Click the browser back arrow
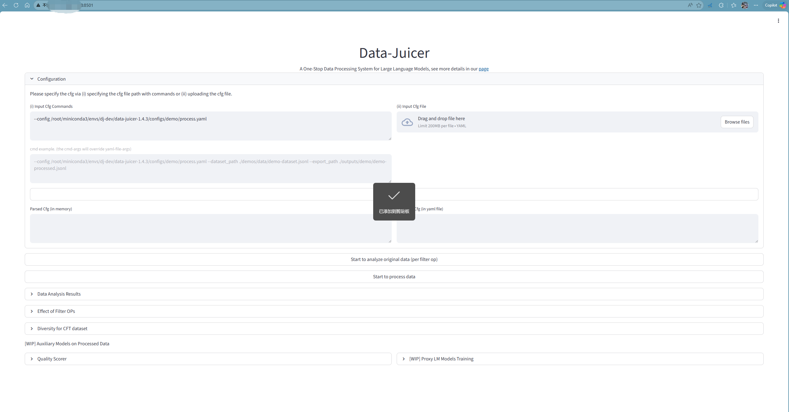Viewport: 789px width, 412px height. click(5, 5)
